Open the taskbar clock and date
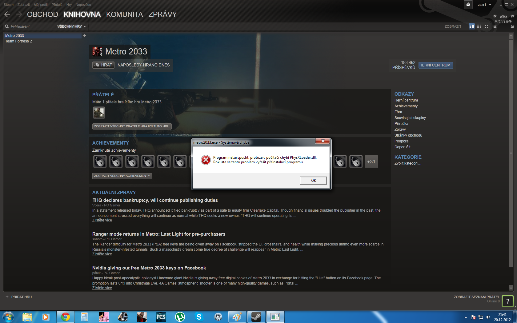 tap(502, 317)
